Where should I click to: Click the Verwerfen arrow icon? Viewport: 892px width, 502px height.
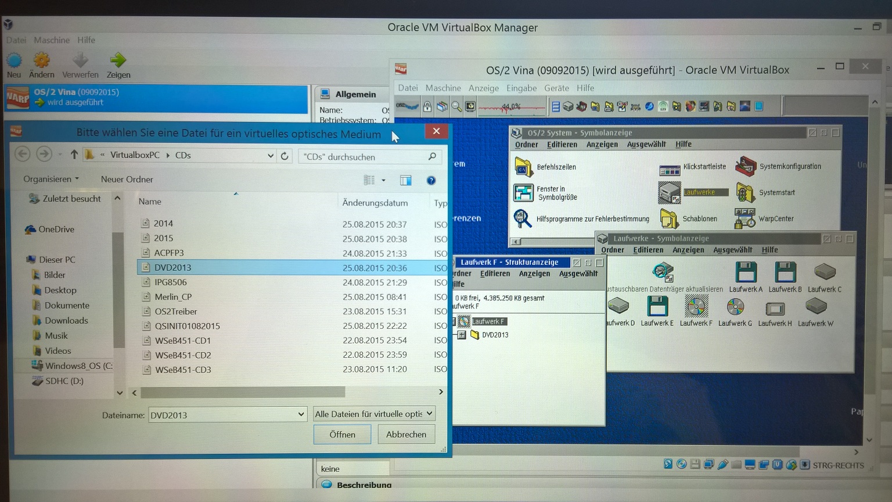[x=80, y=60]
